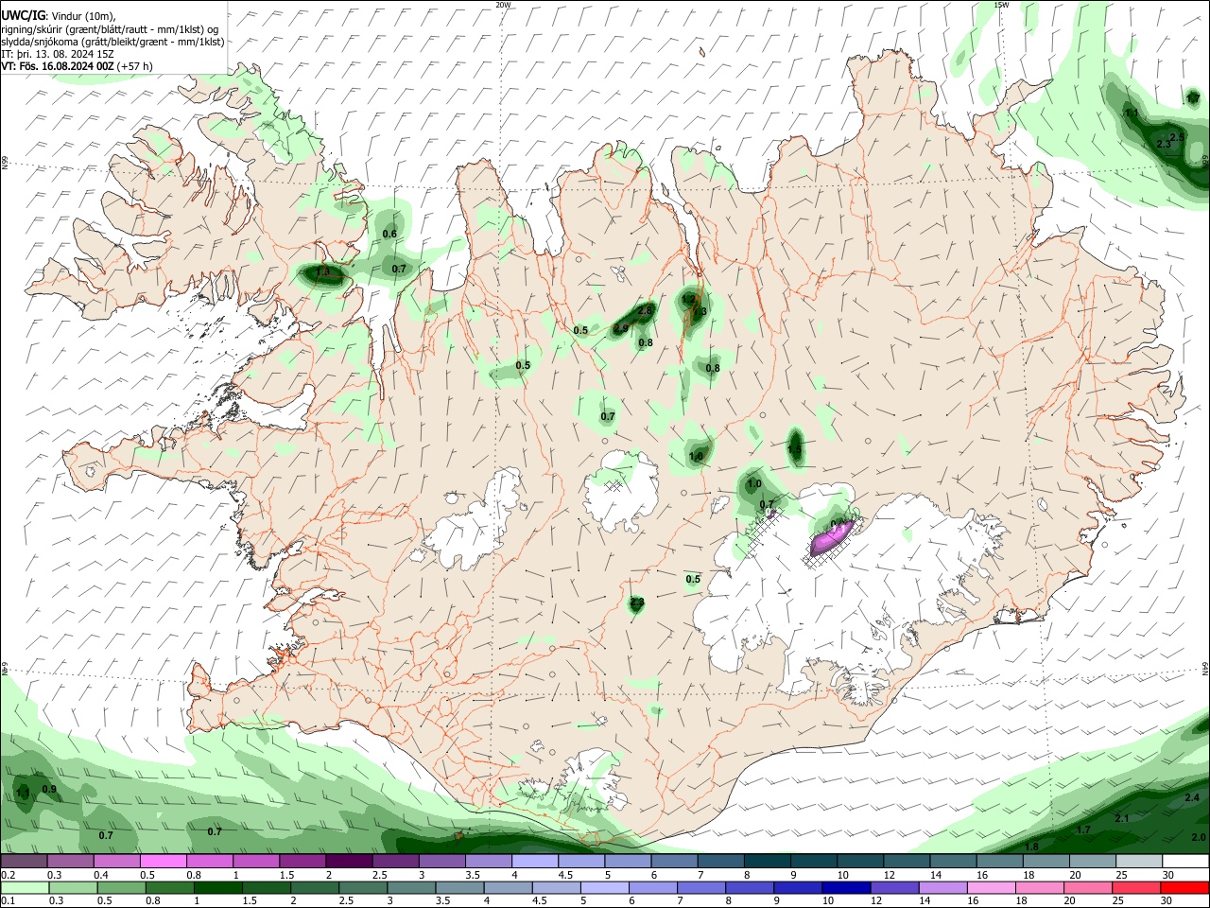Click the 2.4 value in the southeast corner
The image size is (1210, 908).
[x=1192, y=798]
